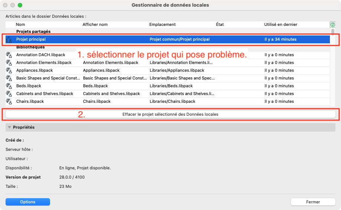This screenshot has height=210, width=341.
Task: Click the Projets partagés group header
Action: (x=33, y=31)
